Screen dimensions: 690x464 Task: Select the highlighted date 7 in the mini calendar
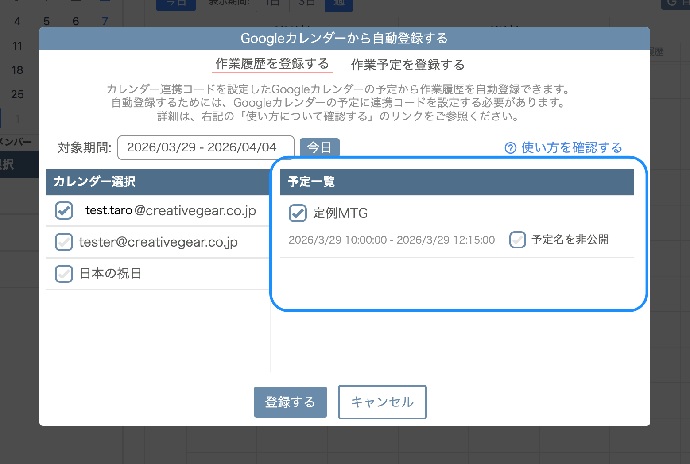[x=105, y=21]
